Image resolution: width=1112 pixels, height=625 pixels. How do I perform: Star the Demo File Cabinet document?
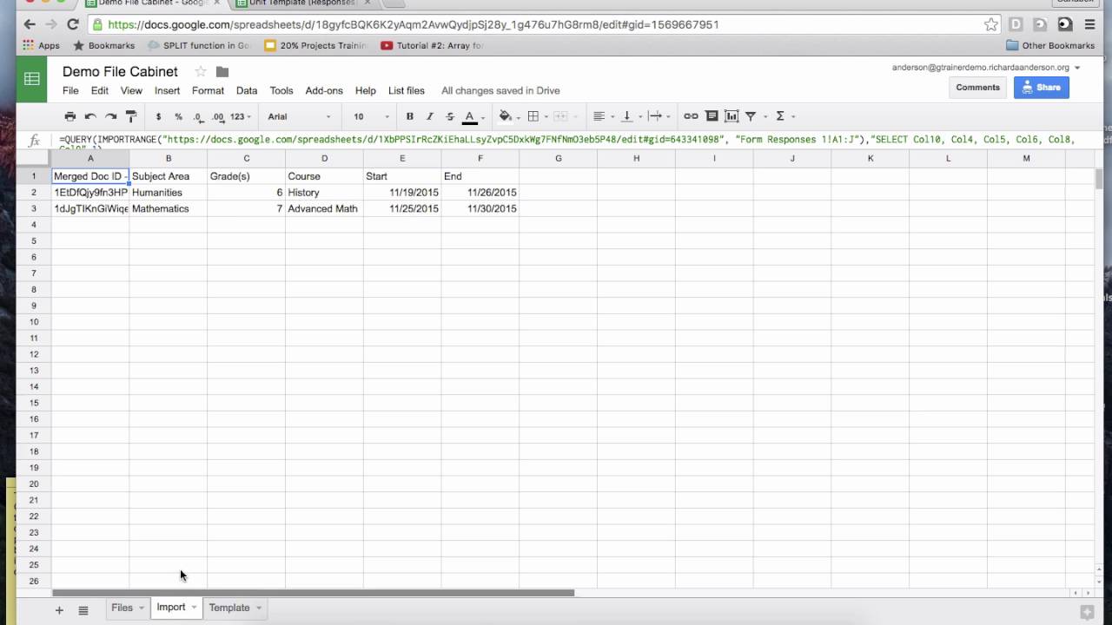(x=201, y=71)
